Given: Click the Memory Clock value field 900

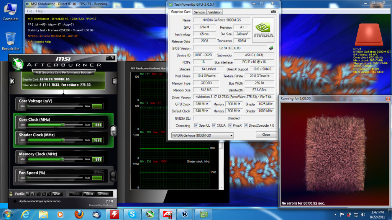Looking at the screenshot, I should (x=97, y=159).
